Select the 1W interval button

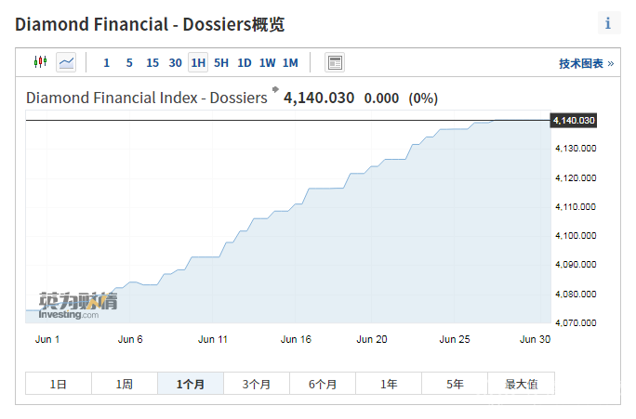[x=268, y=63]
